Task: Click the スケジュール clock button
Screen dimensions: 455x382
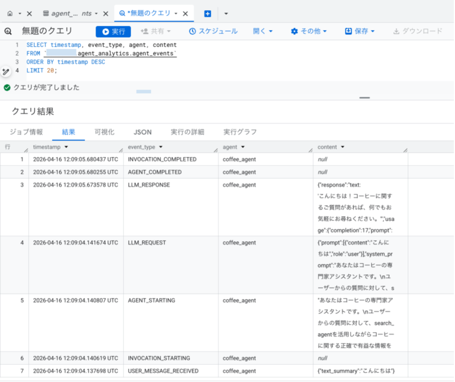Action: [x=213, y=31]
